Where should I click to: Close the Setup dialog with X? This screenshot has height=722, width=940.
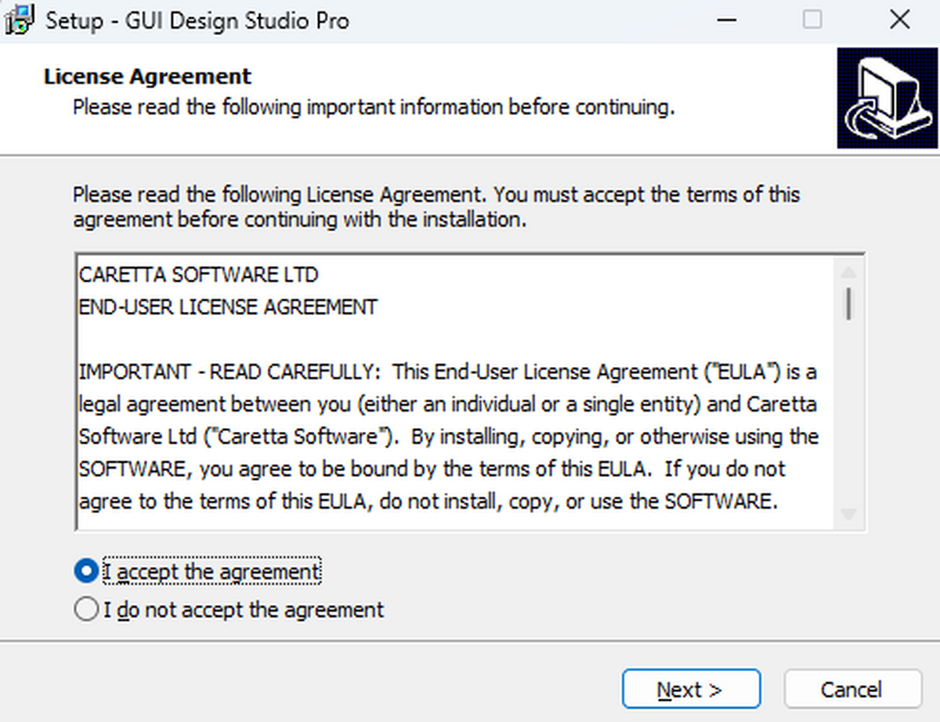click(899, 20)
